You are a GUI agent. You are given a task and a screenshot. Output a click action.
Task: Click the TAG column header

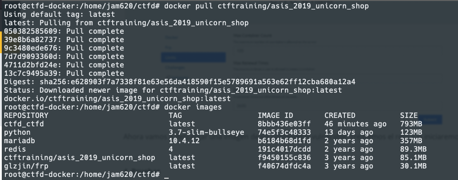(x=175, y=116)
